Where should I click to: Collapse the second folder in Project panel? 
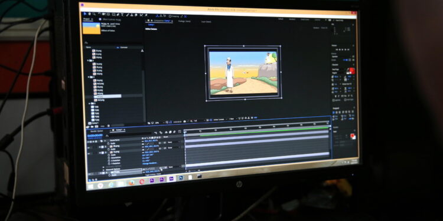click(x=88, y=77)
